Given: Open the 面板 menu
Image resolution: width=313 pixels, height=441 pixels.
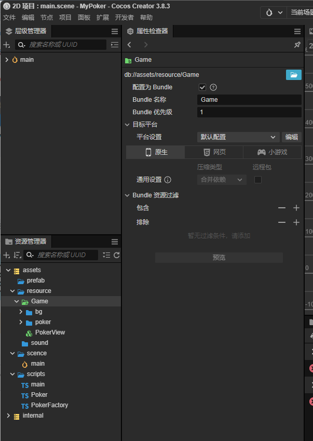Looking at the screenshot, I should pyautogui.click(x=84, y=18).
